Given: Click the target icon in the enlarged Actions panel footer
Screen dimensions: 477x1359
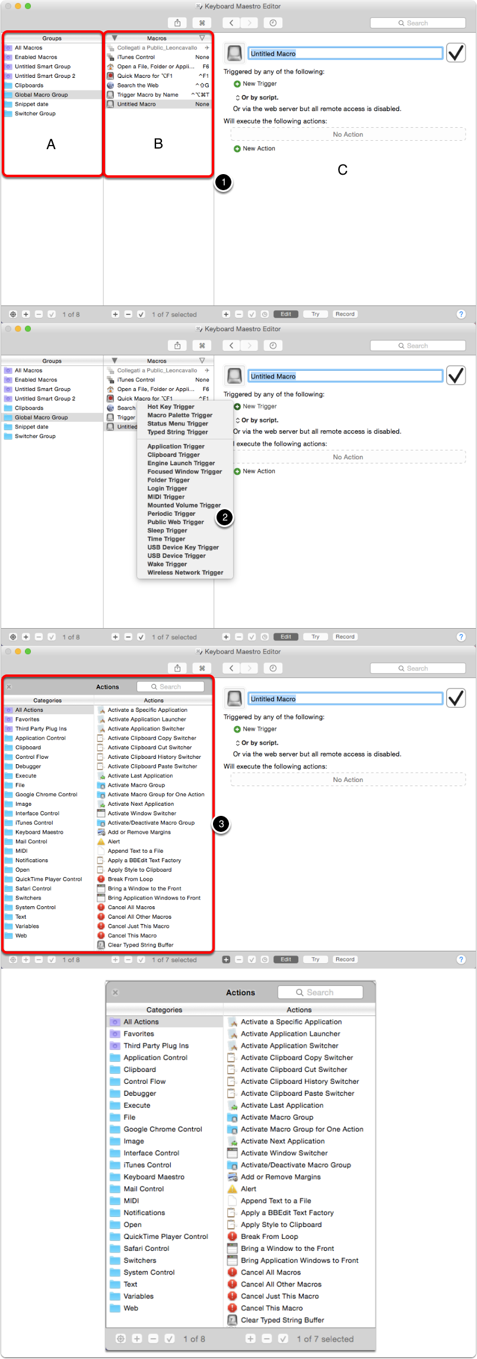Looking at the screenshot, I should (120, 1339).
